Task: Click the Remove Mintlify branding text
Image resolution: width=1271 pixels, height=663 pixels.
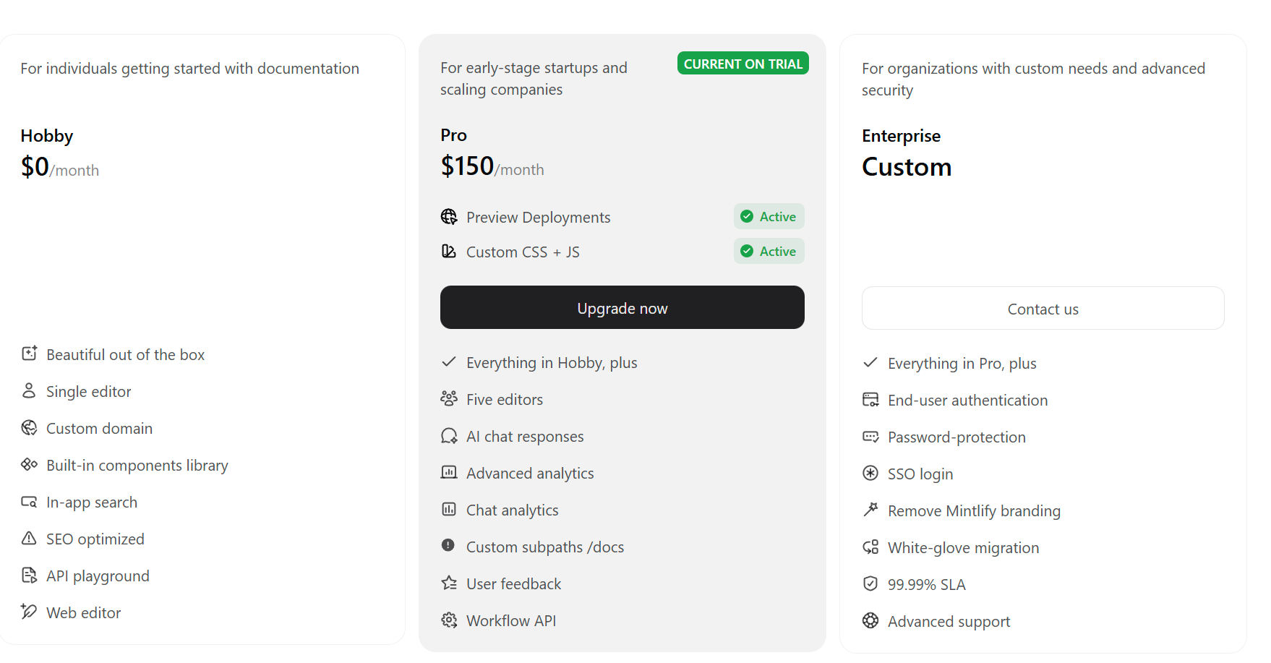Action: point(974,511)
